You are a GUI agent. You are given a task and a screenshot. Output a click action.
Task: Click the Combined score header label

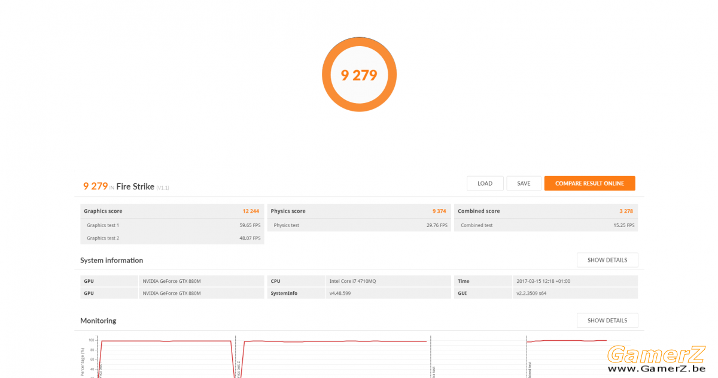click(479, 211)
